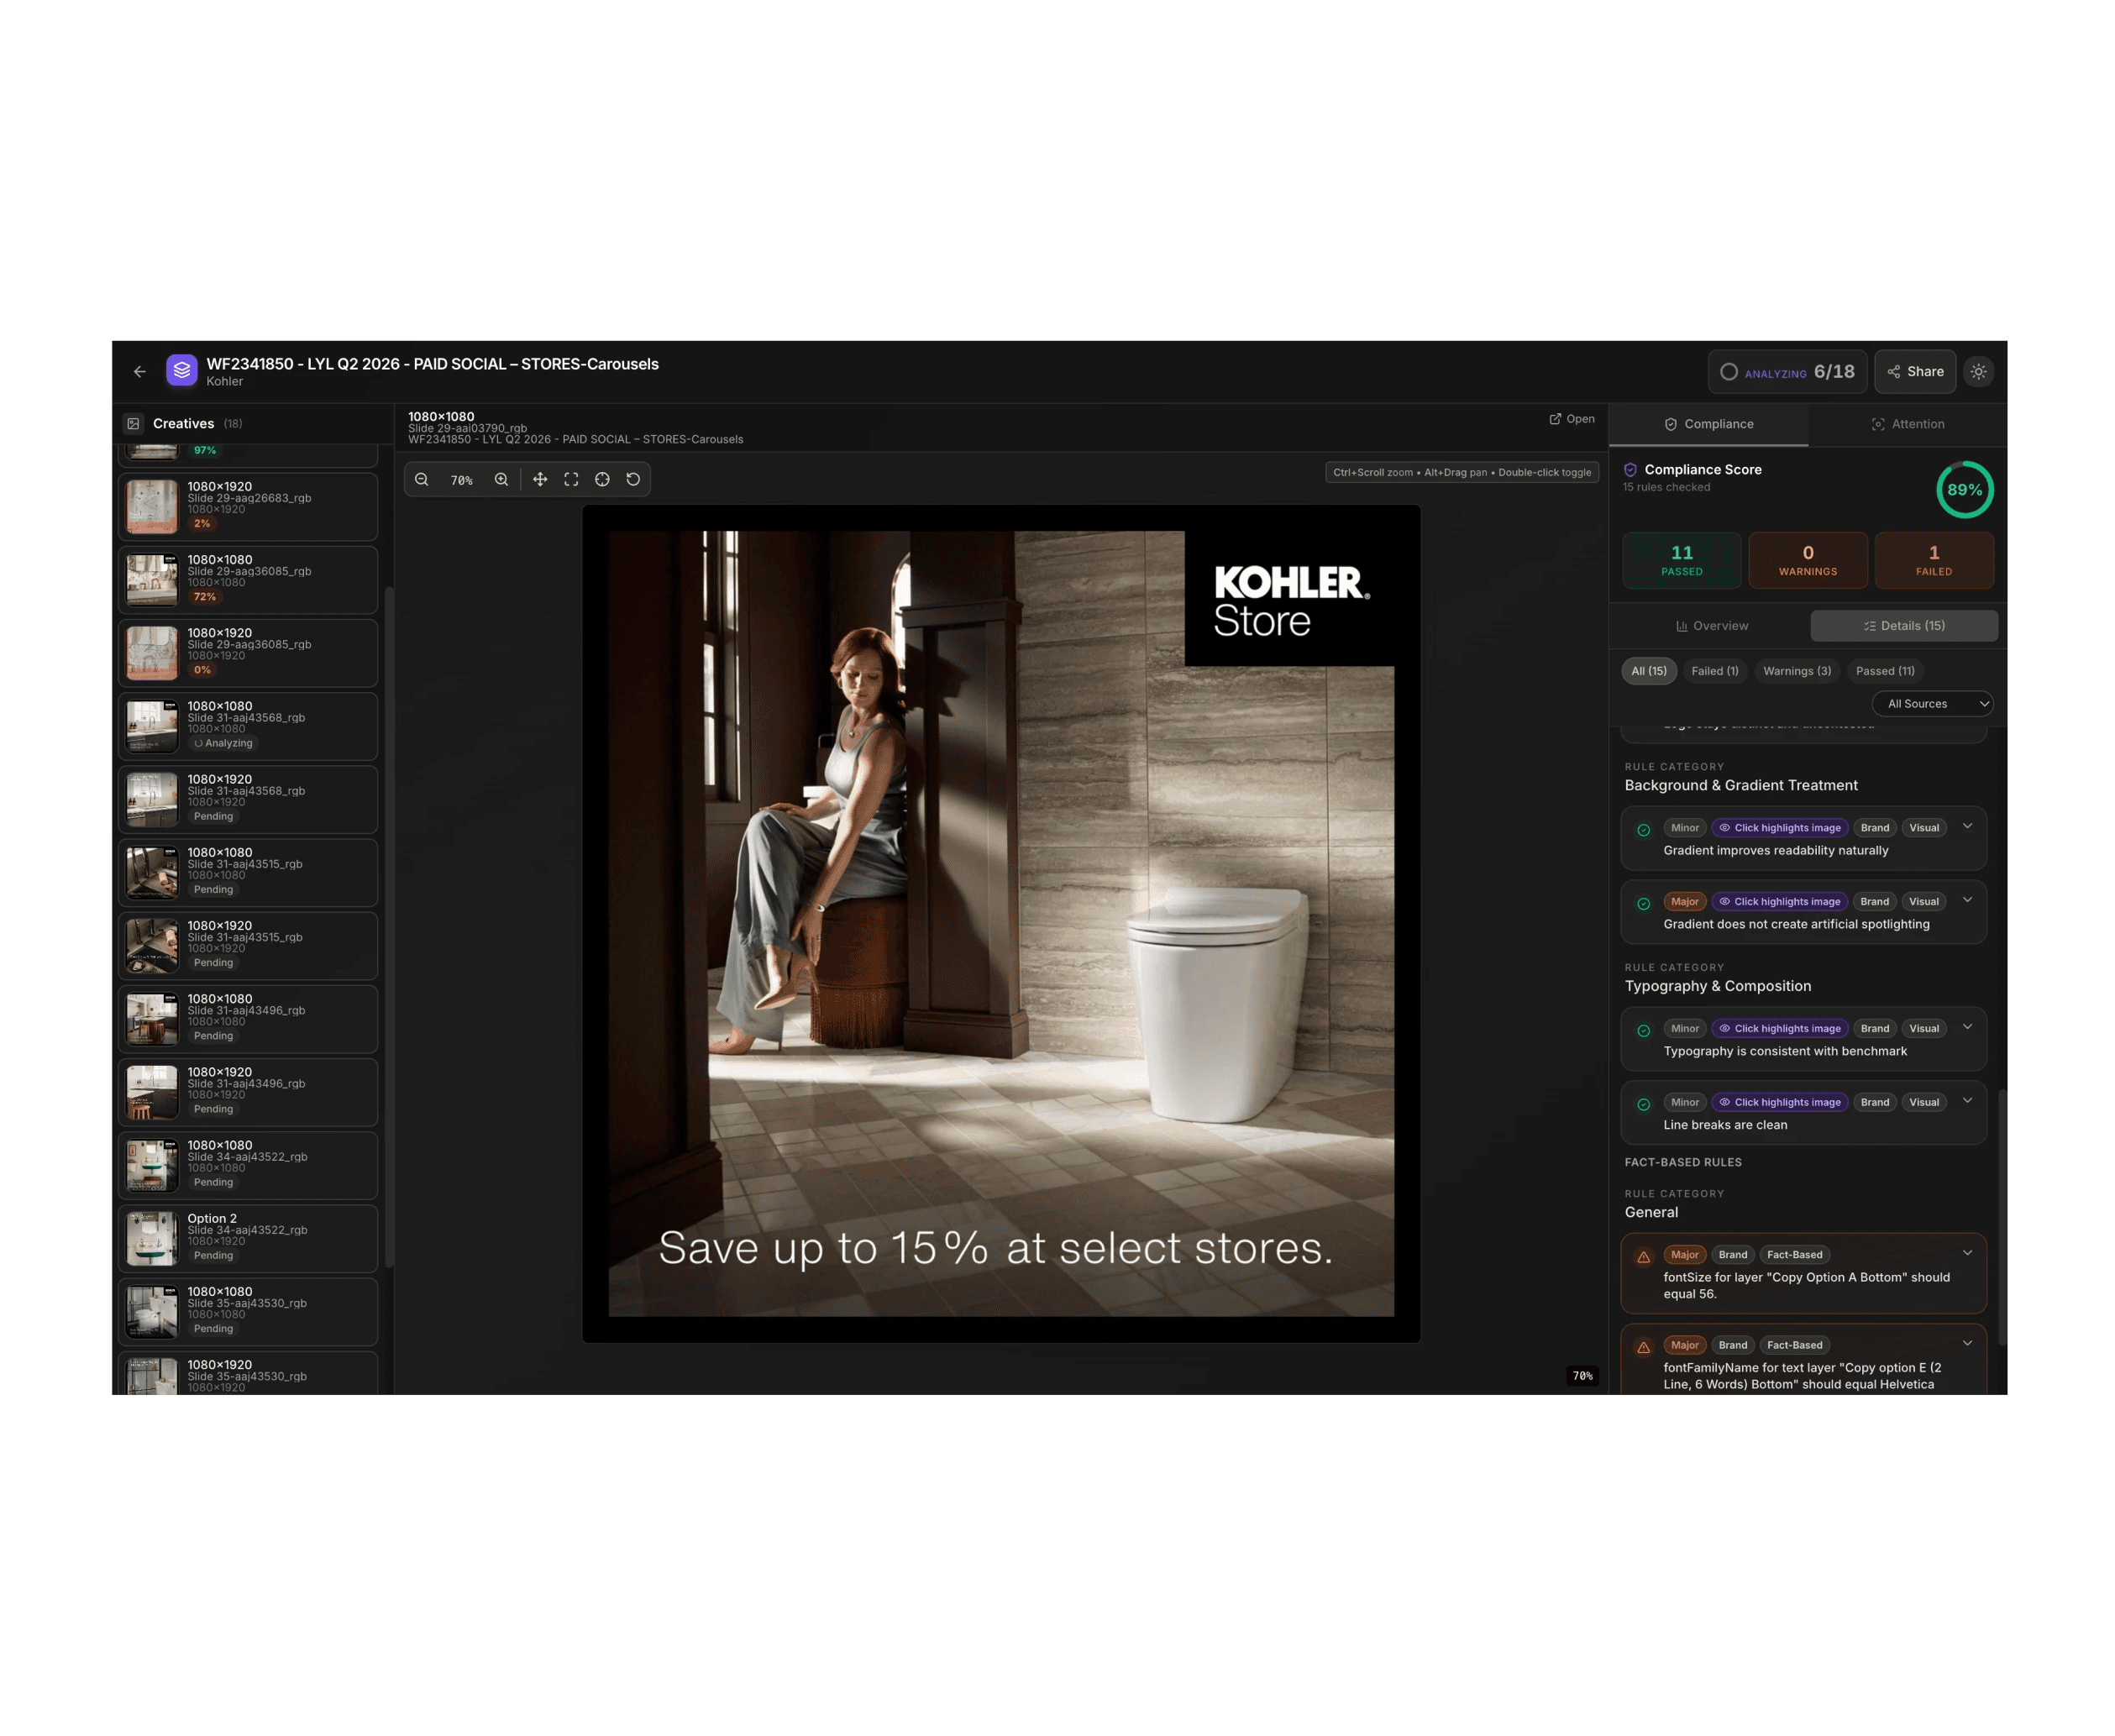Select the 'Option 2' creative
Image resolution: width=2115 pixels, height=1736 pixels.
248,1238
